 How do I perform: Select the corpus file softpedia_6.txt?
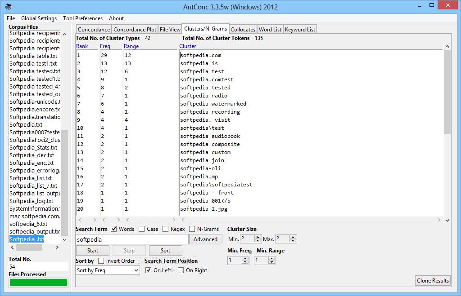point(28,224)
